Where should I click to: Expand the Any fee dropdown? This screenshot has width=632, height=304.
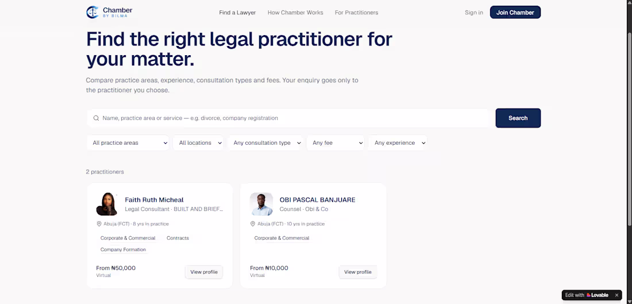(336, 143)
